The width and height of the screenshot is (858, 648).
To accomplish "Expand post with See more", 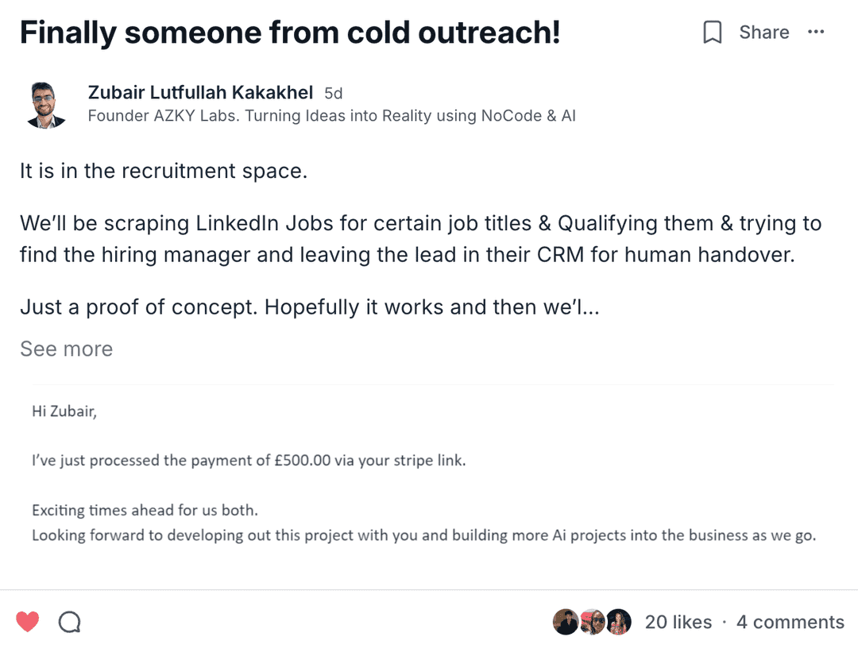I will 66,349.
